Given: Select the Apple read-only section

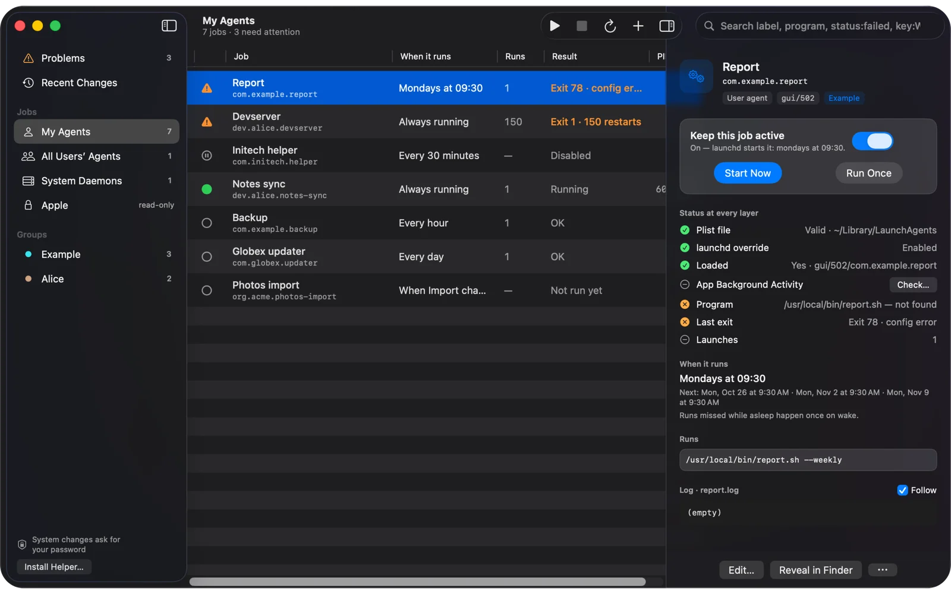Looking at the screenshot, I should pyautogui.click(x=97, y=205).
